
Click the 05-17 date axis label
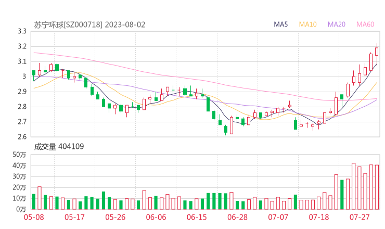[74, 217]
